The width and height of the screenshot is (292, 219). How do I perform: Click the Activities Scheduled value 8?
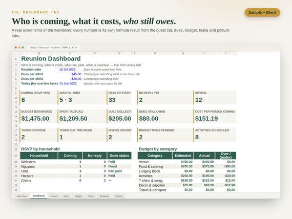197,137
